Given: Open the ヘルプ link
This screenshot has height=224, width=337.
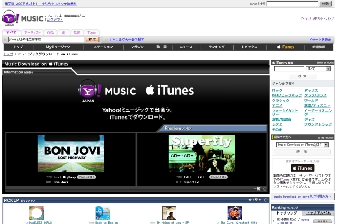Looking at the screenshot, I should [x=329, y=19].
